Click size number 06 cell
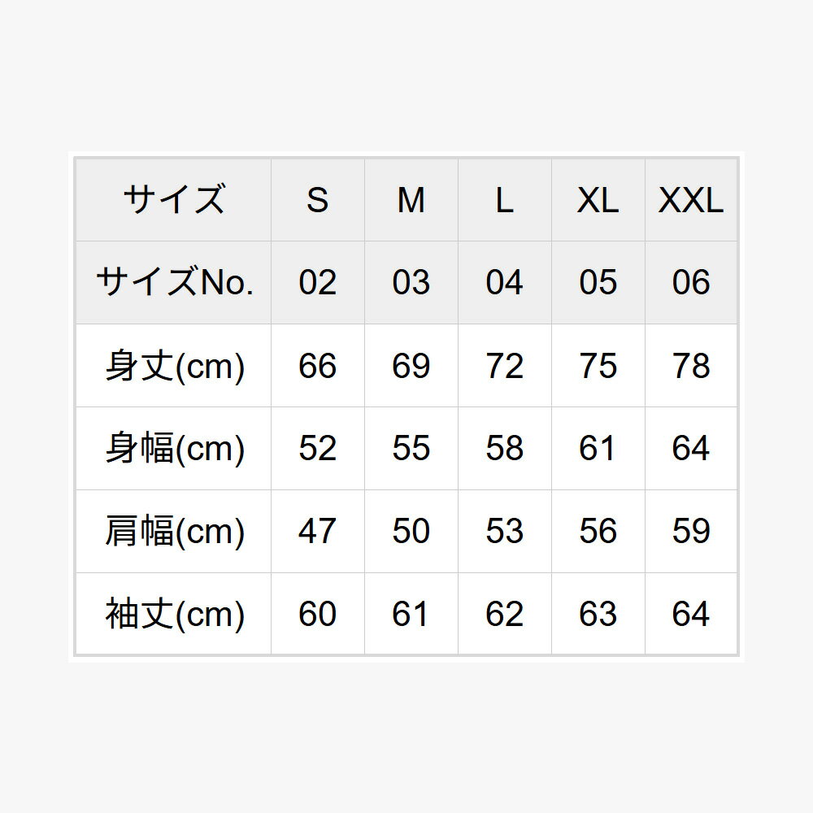 [691, 283]
